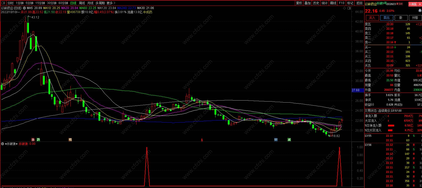The width and height of the screenshot is (422, 188).
Task: Toggle the right panel layout icon
Action: point(349,8)
